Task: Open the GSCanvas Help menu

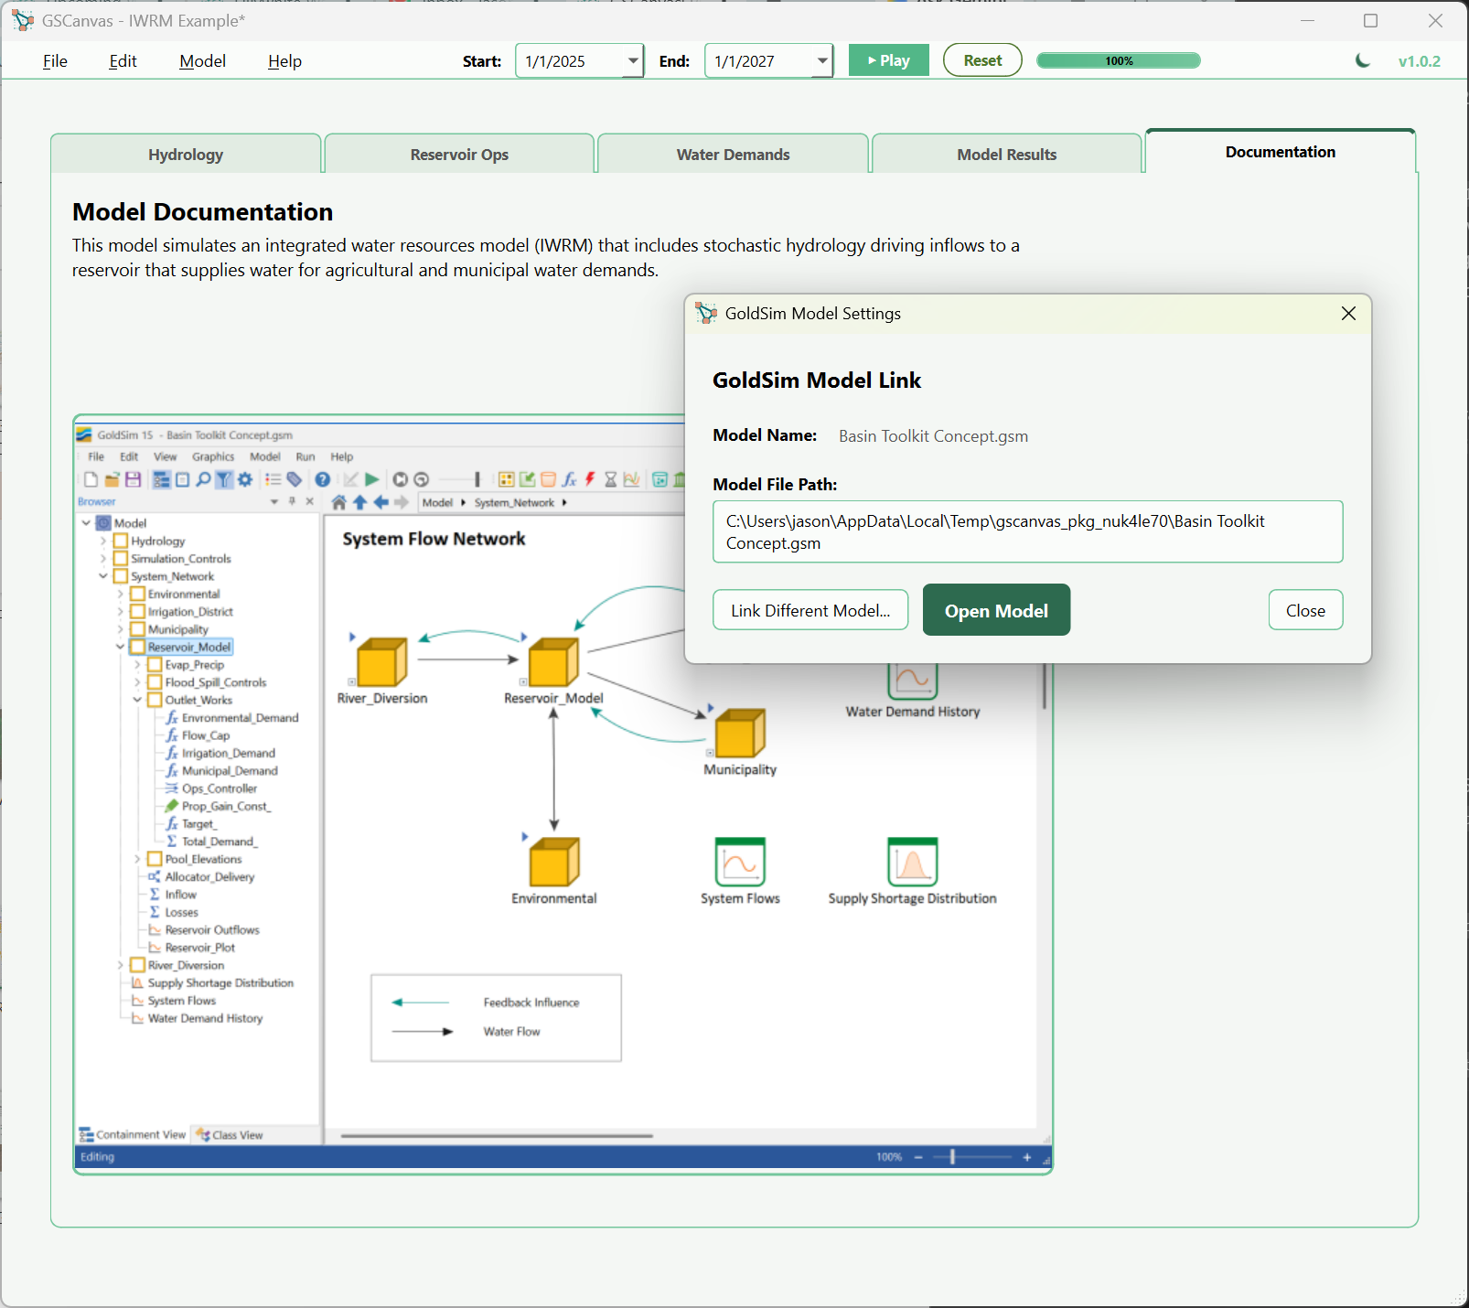Action: point(284,61)
